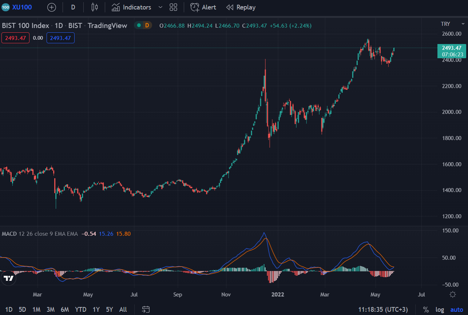The height and width of the screenshot is (315, 468).
Task: Switch to the 3M date range
Action: [x=51, y=310]
